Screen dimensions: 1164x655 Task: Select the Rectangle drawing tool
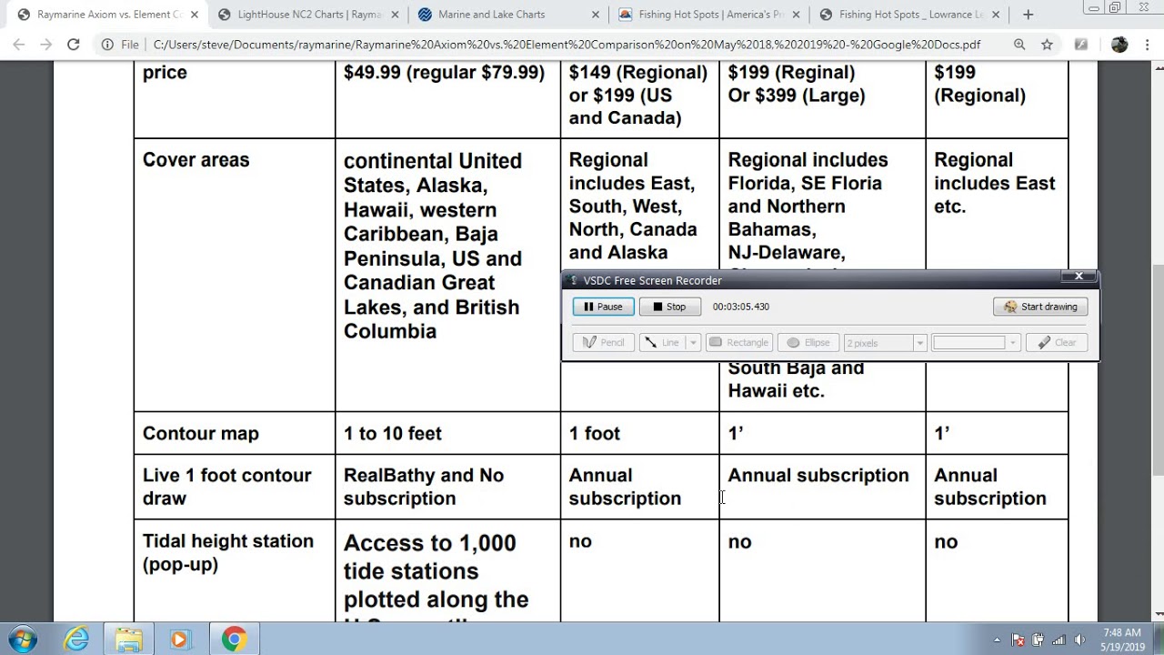pyautogui.click(x=738, y=342)
